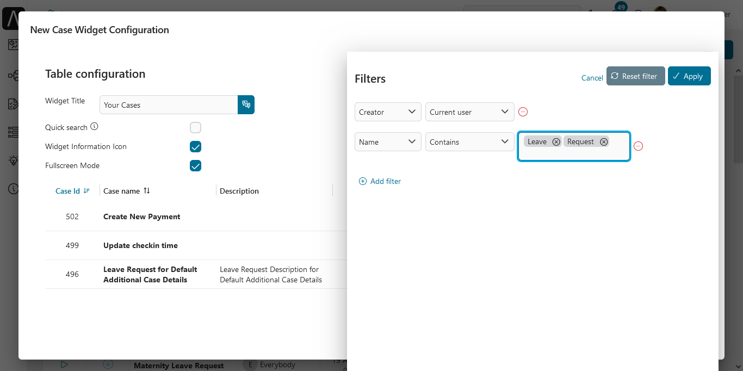This screenshot has width=743, height=371.
Task: Open the Creator field dropdown
Action: pos(388,112)
